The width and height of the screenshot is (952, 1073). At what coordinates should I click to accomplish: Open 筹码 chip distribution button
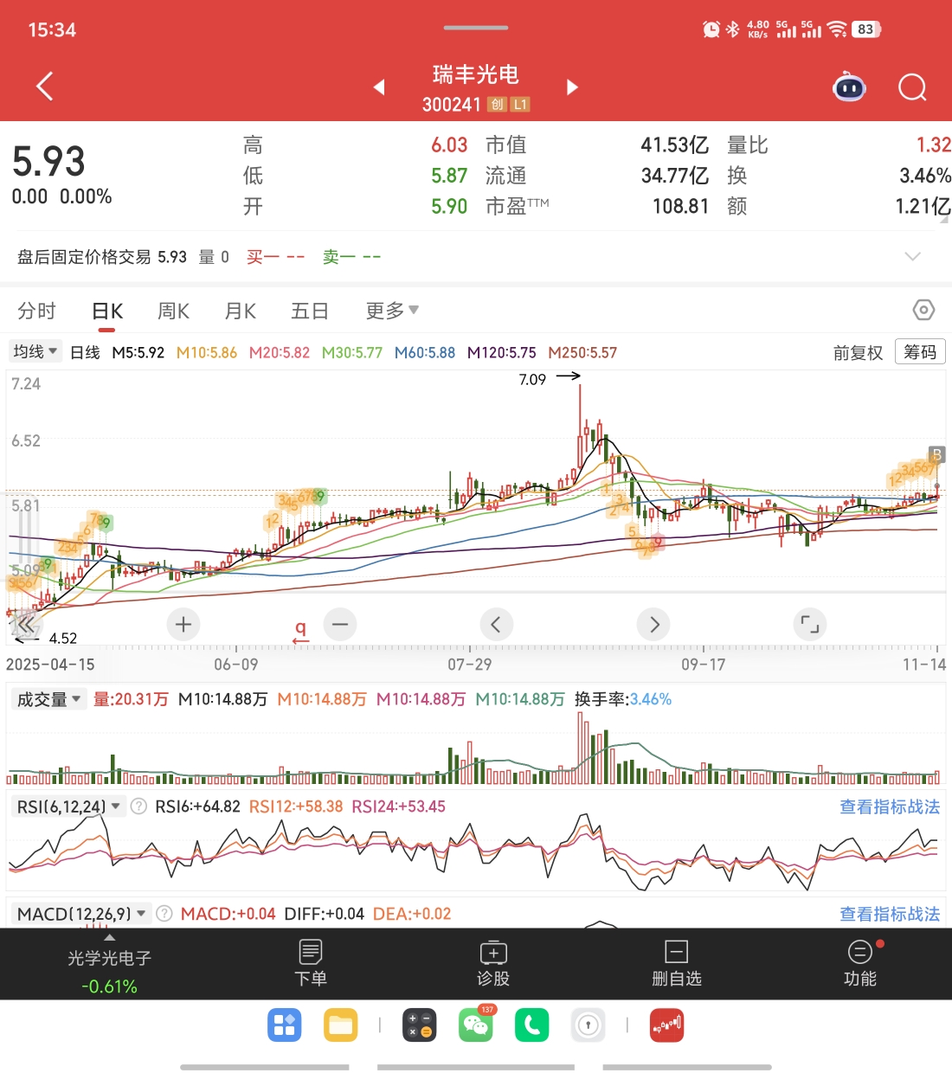920,351
